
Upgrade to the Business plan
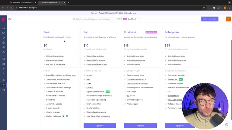[x=140, y=126]
